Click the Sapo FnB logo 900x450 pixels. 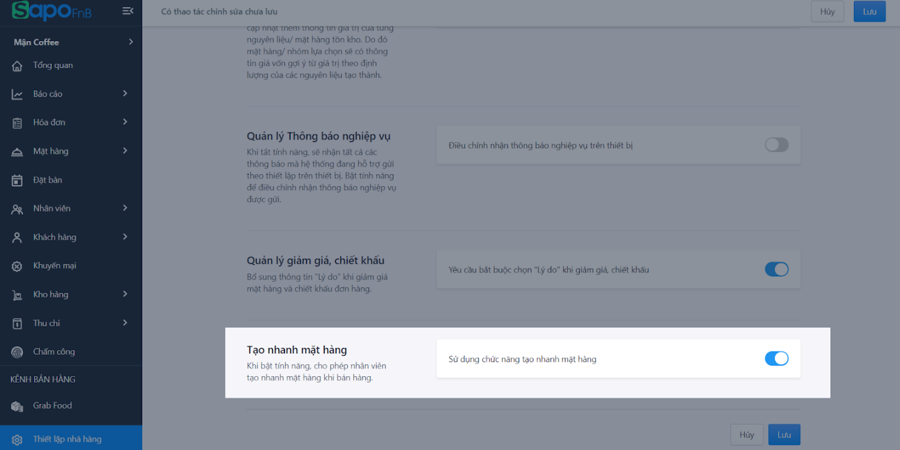pyautogui.click(x=52, y=11)
